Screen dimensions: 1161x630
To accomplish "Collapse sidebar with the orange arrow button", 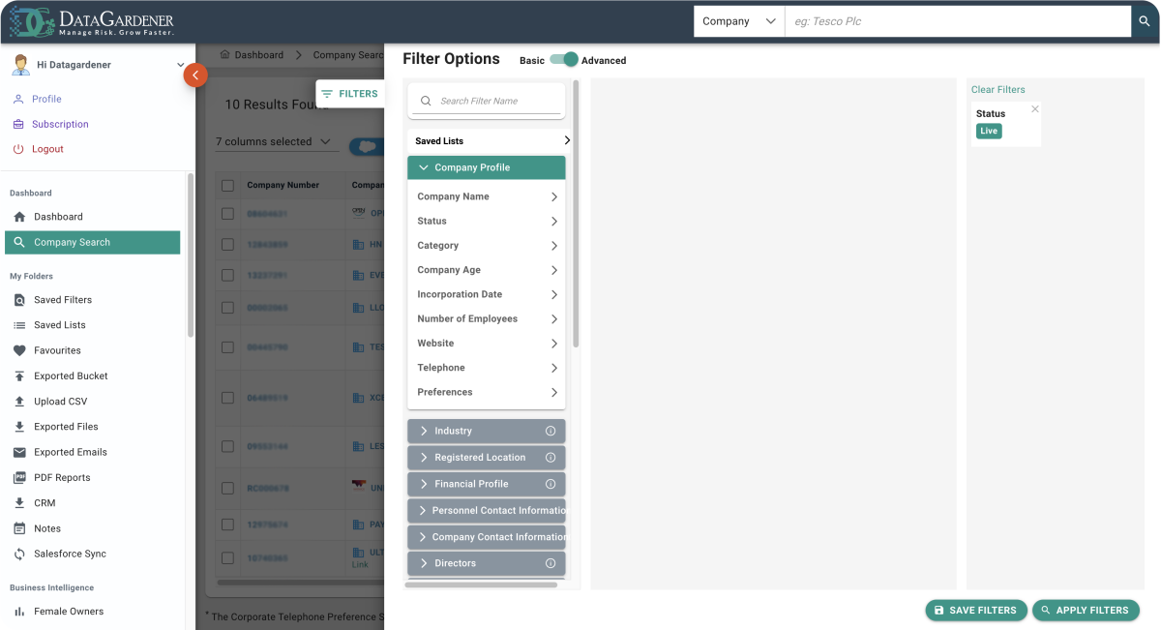I will pos(195,75).
